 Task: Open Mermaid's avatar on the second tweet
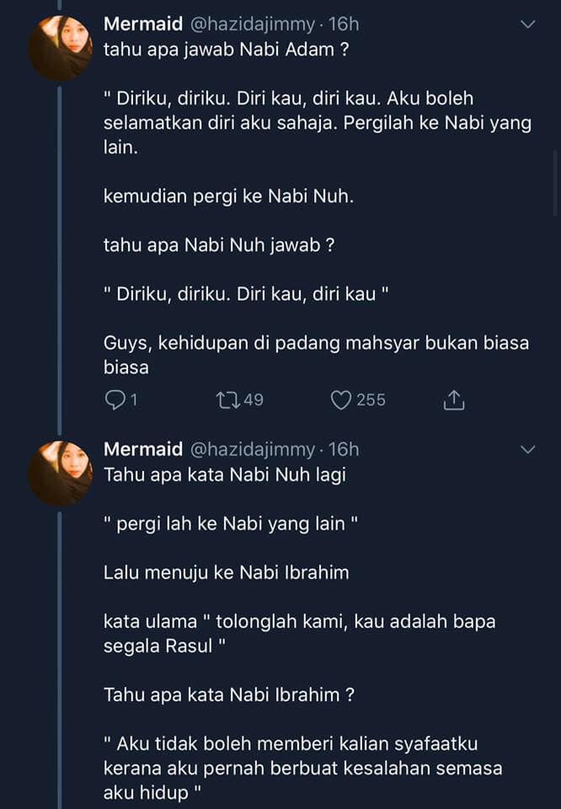coord(60,474)
